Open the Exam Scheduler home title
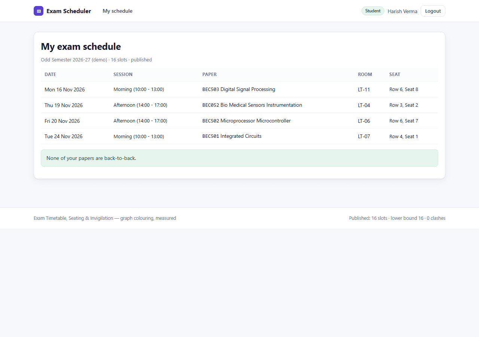The image size is (479, 337). point(68,11)
